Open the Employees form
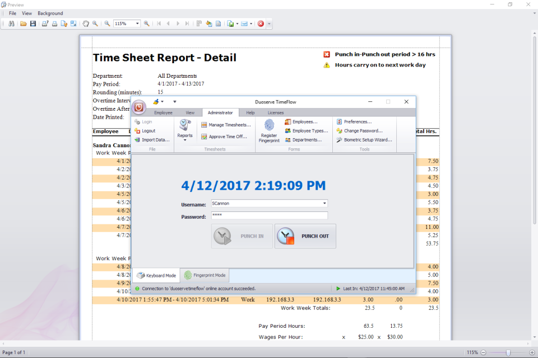The height and width of the screenshot is (358, 538). [x=301, y=121]
